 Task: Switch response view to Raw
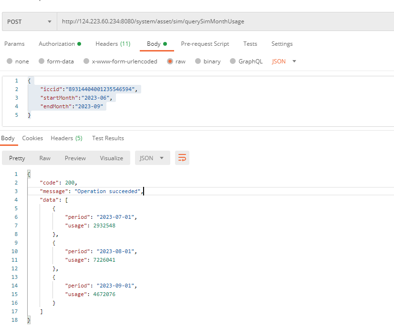click(x=45, y=158)
